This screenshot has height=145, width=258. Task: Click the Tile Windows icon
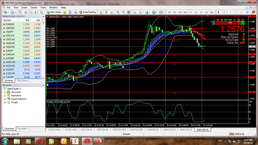click(x=129, y=12)
